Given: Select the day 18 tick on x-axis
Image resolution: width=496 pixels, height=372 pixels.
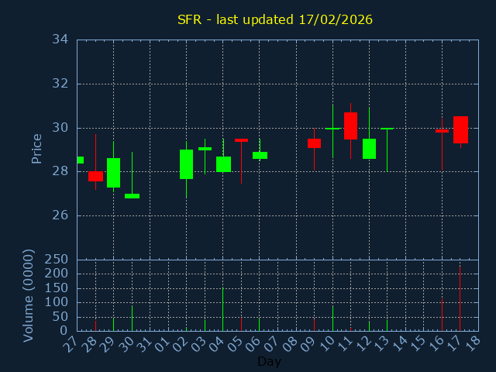Looking at the screenshot, I should [472, 343].
